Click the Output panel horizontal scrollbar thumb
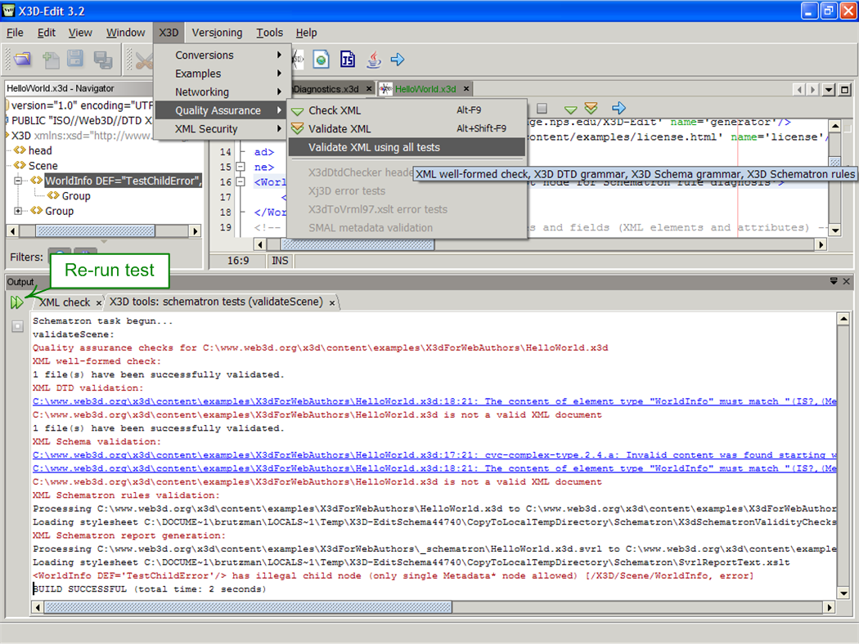The width and height of the screenshot is (859, 644). coord(248,606)
